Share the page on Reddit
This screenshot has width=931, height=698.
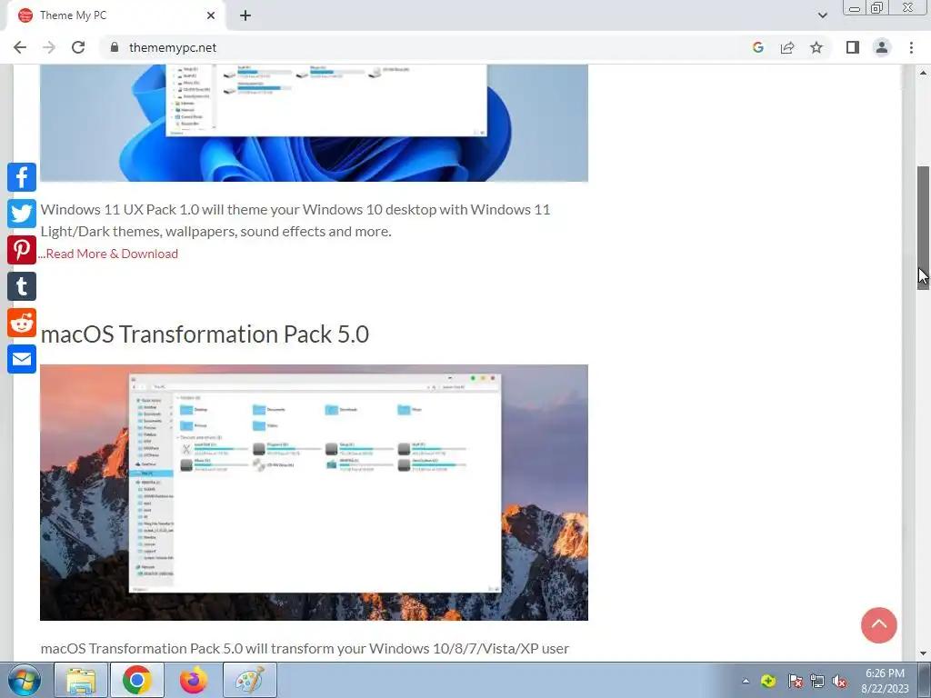[22, 323]
